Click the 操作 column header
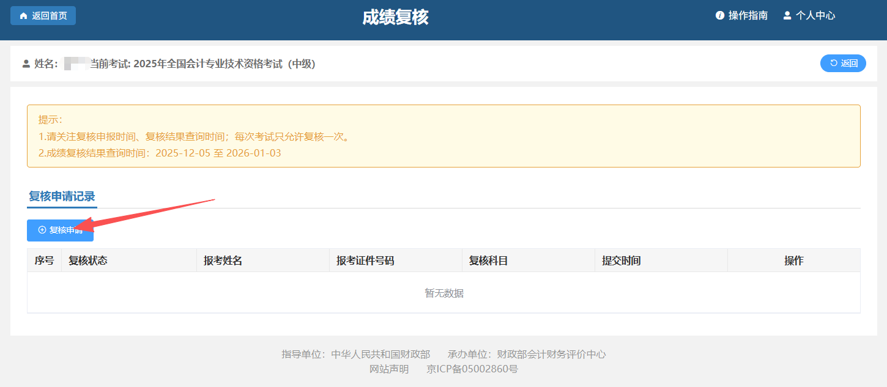887x387 pixels. point(793,260)
